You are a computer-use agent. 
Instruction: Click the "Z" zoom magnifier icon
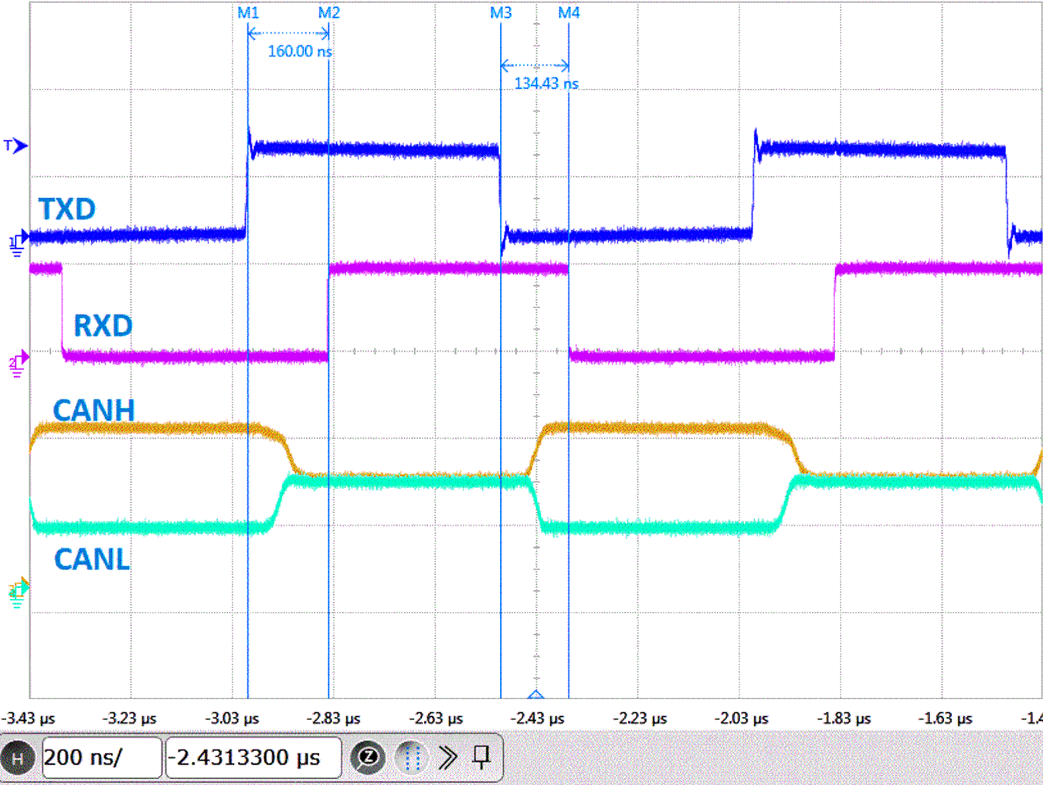click(369, 758)
